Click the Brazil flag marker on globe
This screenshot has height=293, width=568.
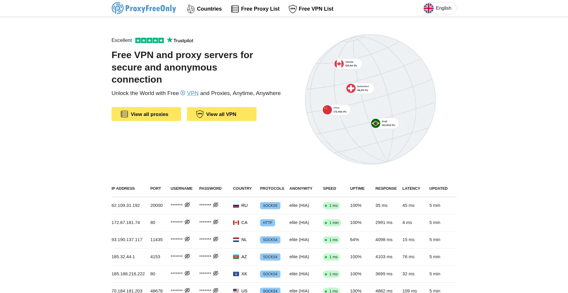tap(376, 123)
